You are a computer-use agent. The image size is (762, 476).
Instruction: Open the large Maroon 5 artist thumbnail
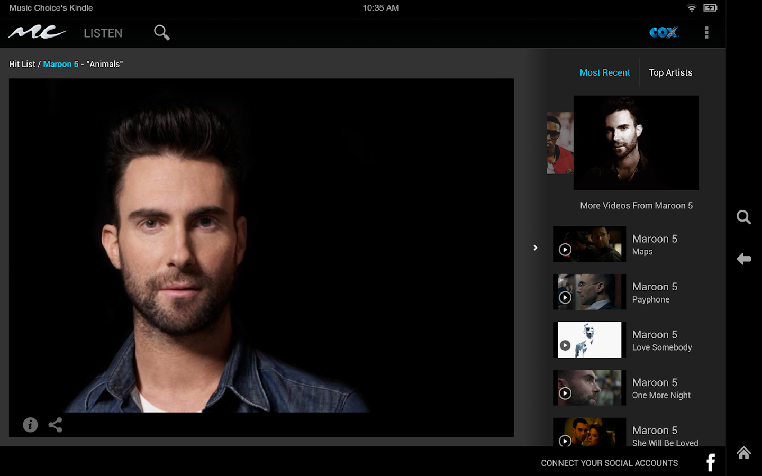[x=636, y=143]
